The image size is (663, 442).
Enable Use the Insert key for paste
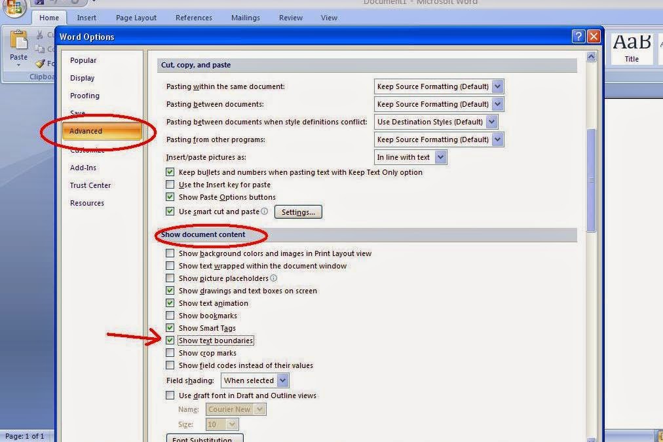[170, 185]
